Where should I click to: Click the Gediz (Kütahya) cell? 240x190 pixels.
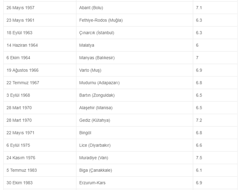click(x=95, y=120)
